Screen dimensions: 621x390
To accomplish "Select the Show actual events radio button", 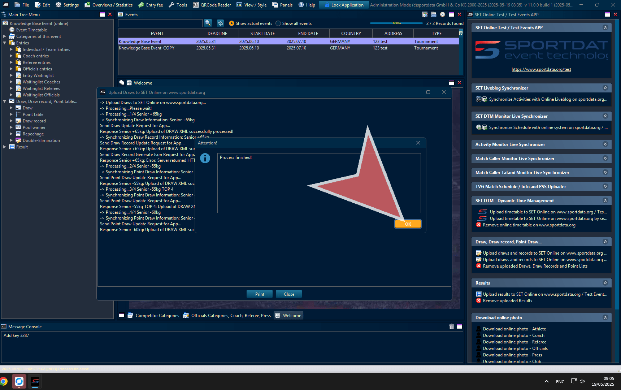I will [x=231, y=23].
